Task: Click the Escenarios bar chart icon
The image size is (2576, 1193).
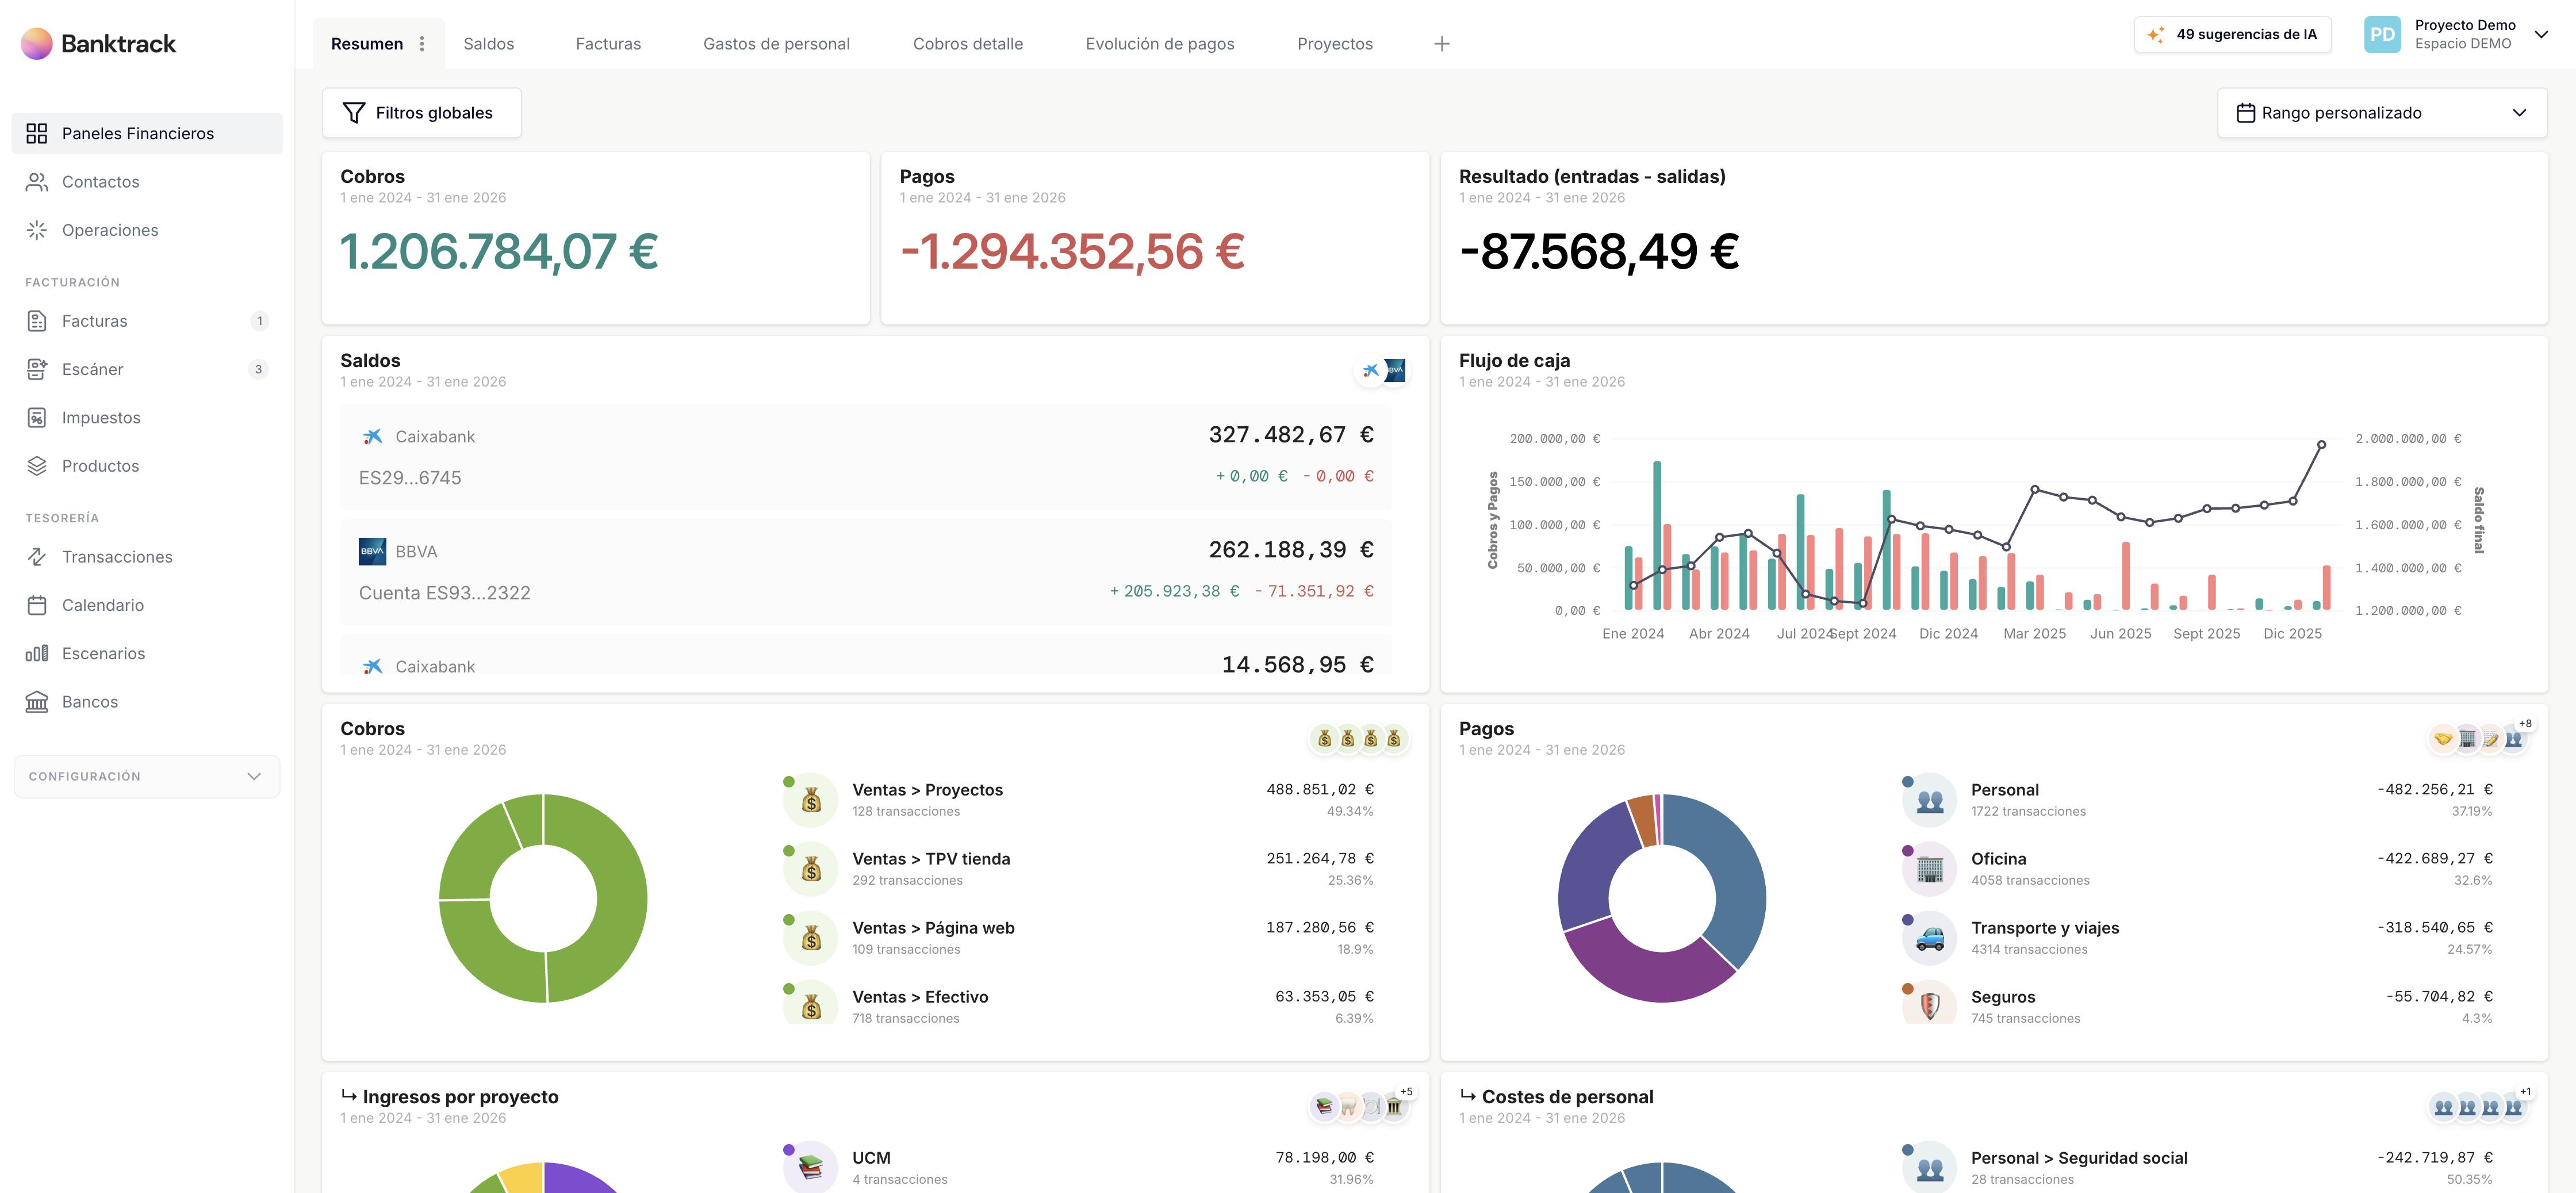Action: click(x=37, y=654)
